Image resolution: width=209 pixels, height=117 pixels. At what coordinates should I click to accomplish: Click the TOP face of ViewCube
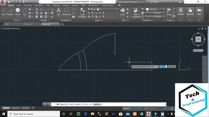(x=198, y=39)
